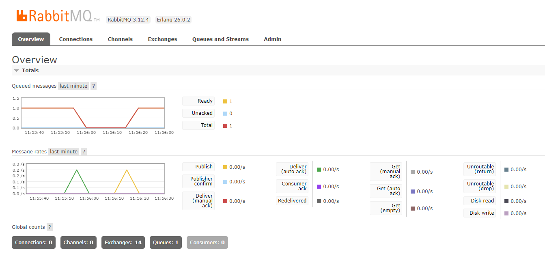This screenshot has width=545, height=254.
Task: Open help for Message rates
Action: pyautogui.click(x=84, y=151)
